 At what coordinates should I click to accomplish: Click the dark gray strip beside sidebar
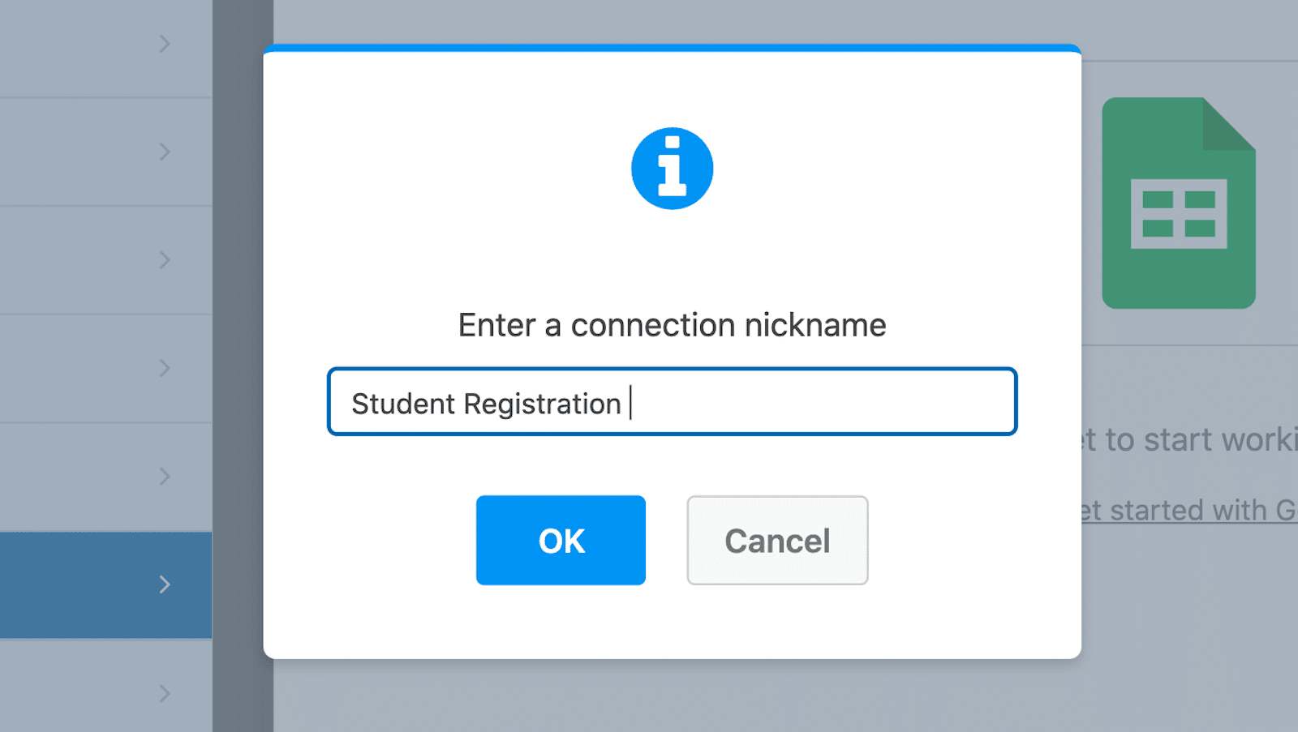click(242, 365)
